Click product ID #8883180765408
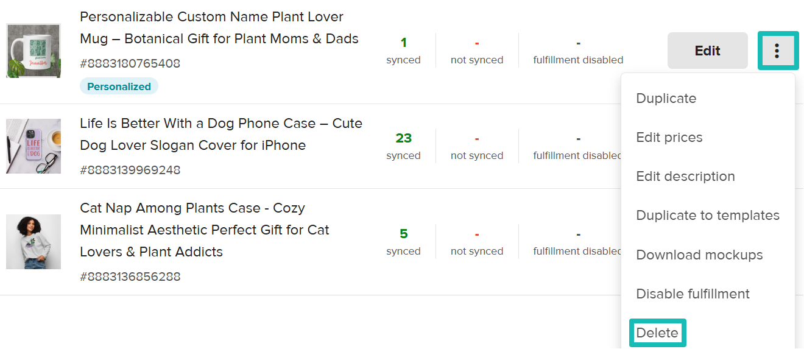 [130, 63]
